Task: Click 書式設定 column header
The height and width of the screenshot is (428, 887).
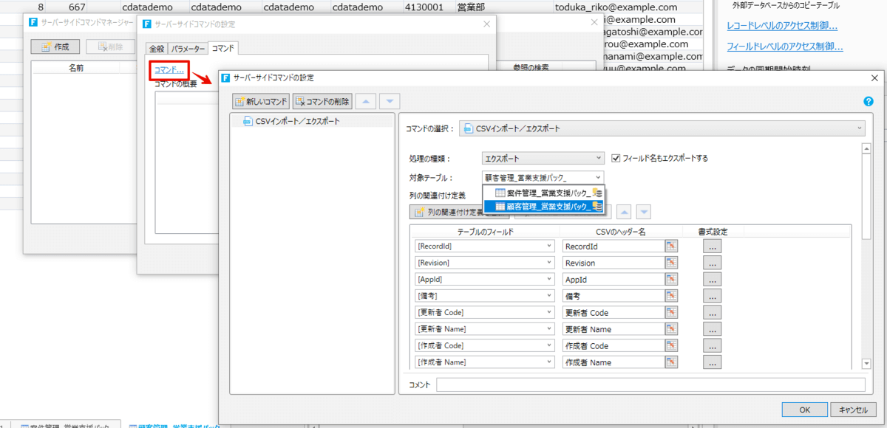Action: 713,231
